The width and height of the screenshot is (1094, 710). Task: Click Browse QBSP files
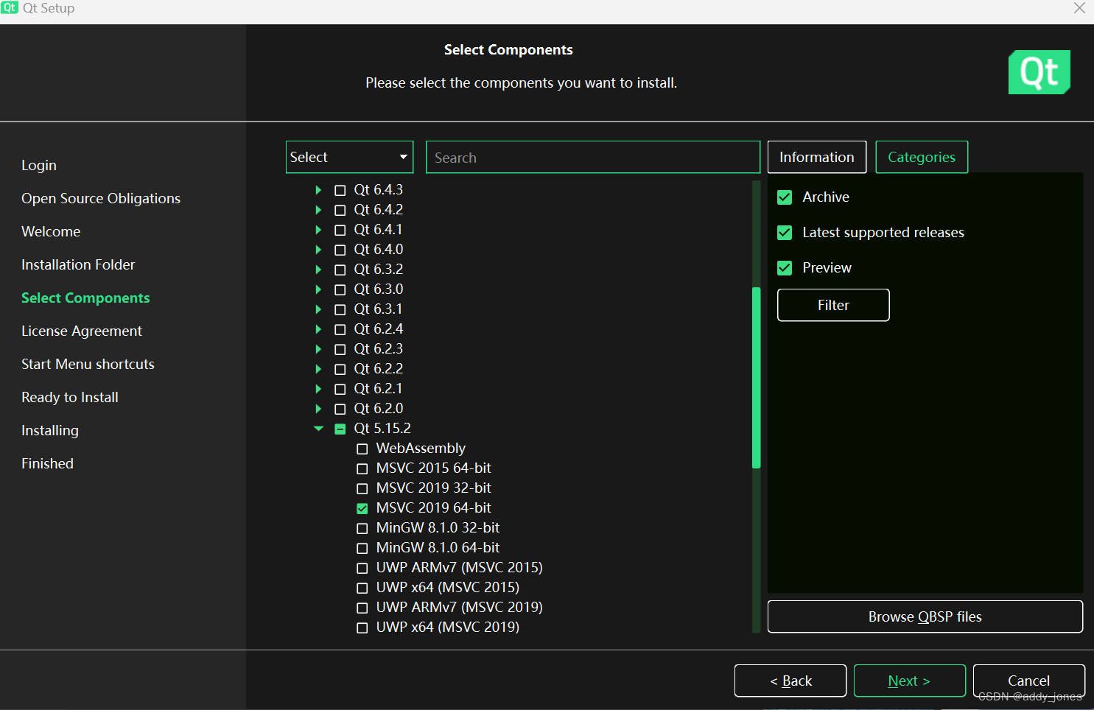[924, 616]
